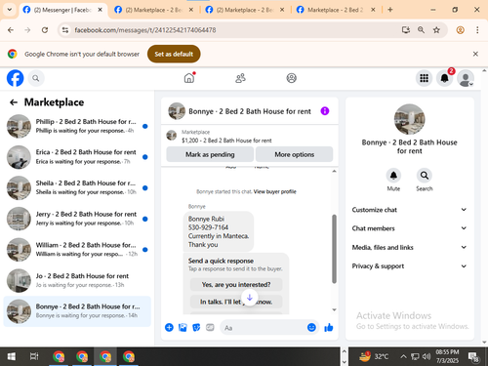Image resolution: width=488 pixels, height=366 pixels.
Task: Open the Chrome install app icon
Action: click(x=406, y=30)
